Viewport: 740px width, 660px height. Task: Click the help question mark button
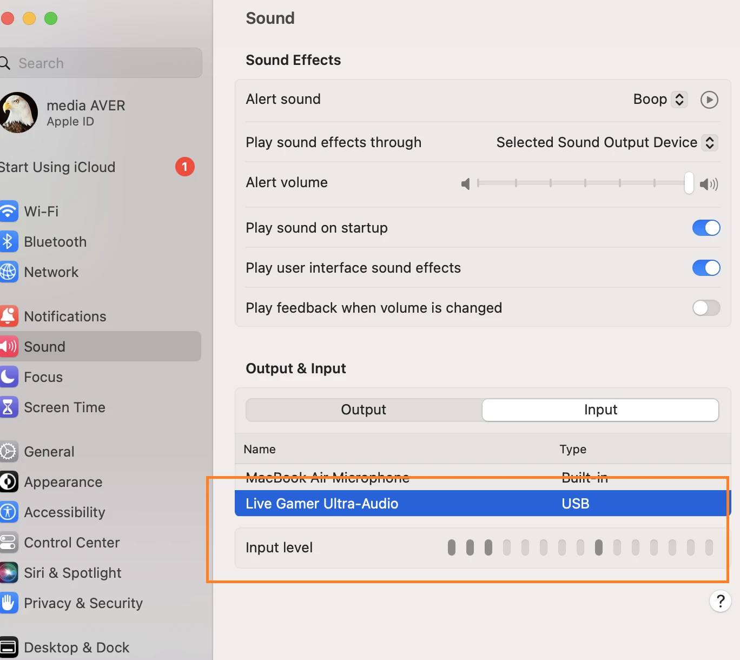[x=720, y=601]
